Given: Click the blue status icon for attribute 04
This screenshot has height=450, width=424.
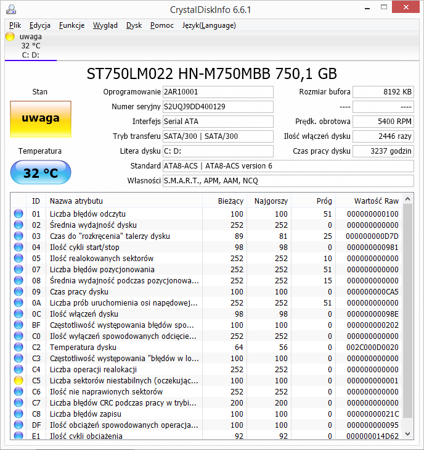Looking at the screenshot, I should click(x=18, y=247).
